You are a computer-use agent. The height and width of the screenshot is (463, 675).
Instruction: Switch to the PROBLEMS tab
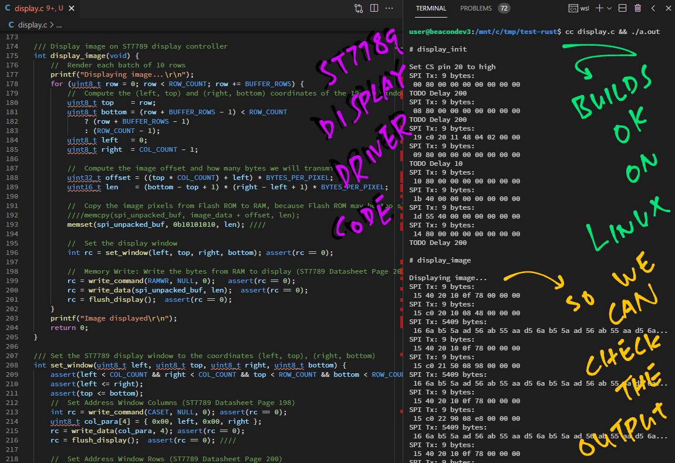475,8
